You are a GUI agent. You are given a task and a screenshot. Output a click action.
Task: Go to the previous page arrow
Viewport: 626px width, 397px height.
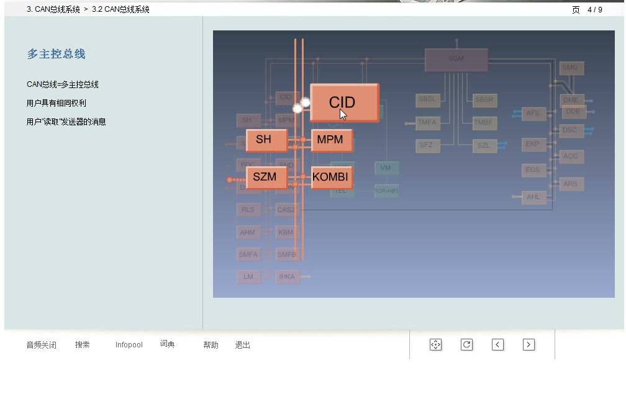pyautogui.click(x=497, y=344)
